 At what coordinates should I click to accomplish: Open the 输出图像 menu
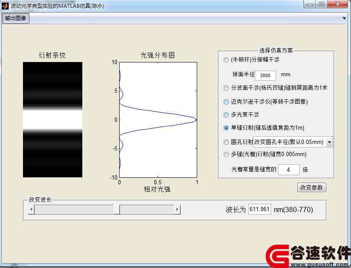tap(16, 18)
